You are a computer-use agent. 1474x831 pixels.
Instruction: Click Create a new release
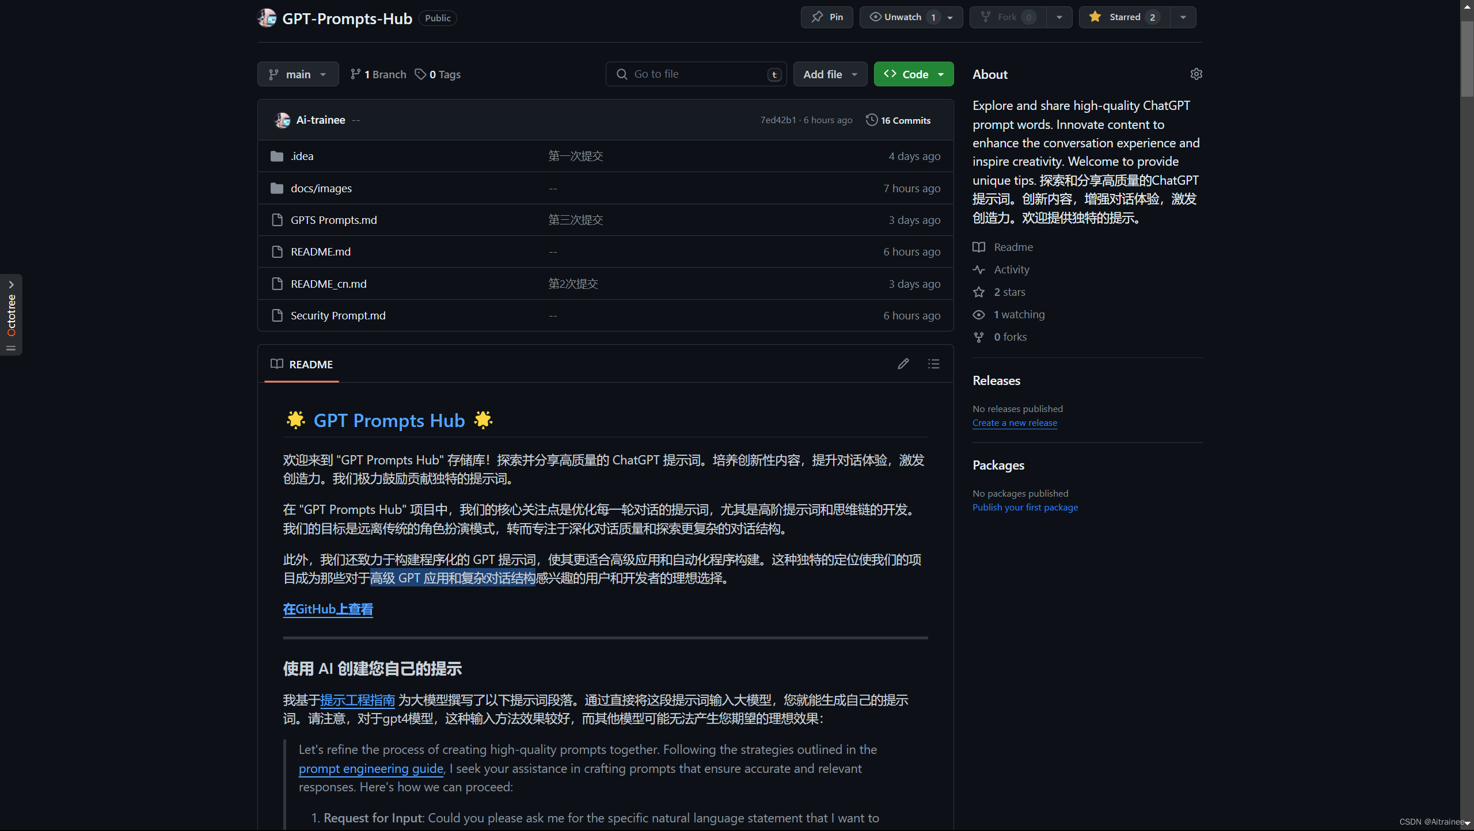coord(1015,423)
